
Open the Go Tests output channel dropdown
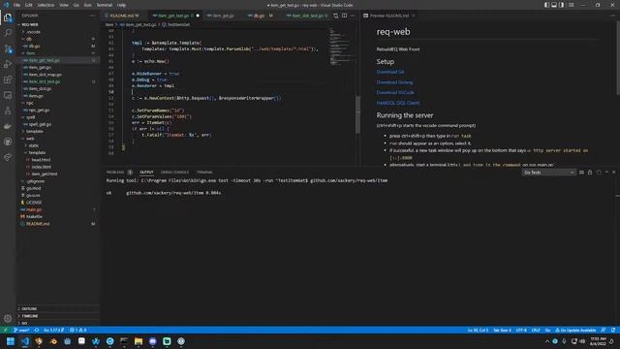549,173
